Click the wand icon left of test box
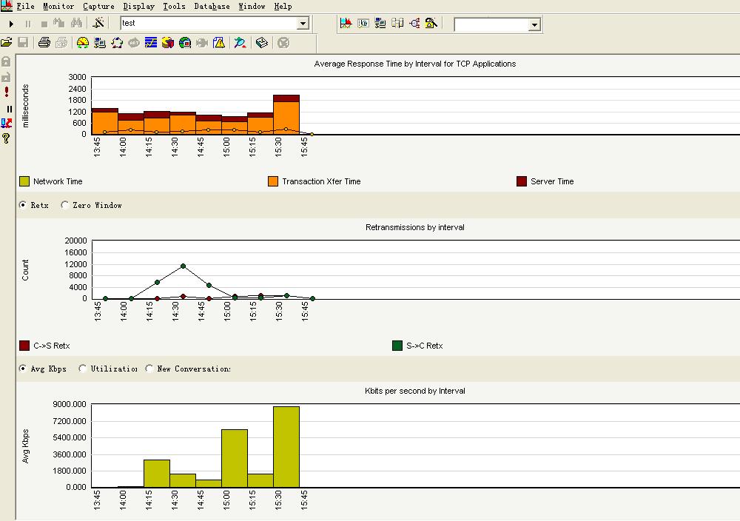This screenshot has width=740, height=521. pyautogui.click(x=98, y=24)
